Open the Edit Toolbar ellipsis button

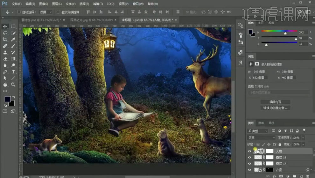pos(5,91)
